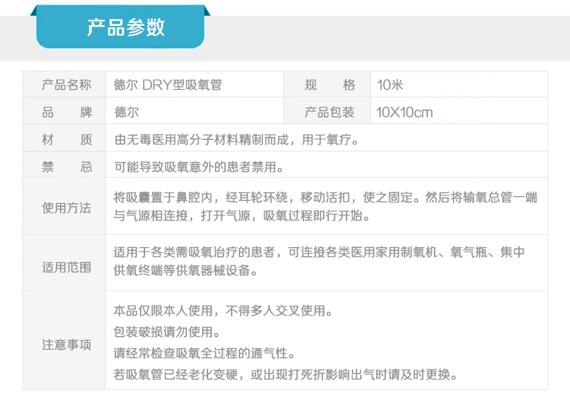Click the material description about 无毒医用高分子材料
570x403 pixels.
(x=236, y=140)
